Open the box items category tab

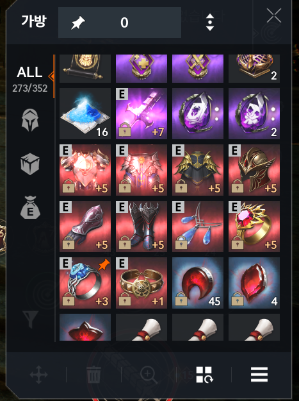30,164
